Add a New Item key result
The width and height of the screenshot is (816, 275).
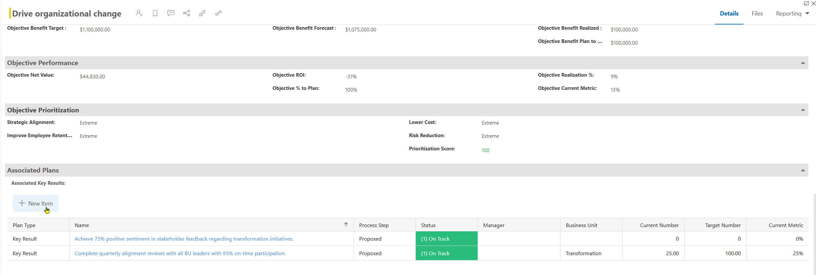[36, 203]
